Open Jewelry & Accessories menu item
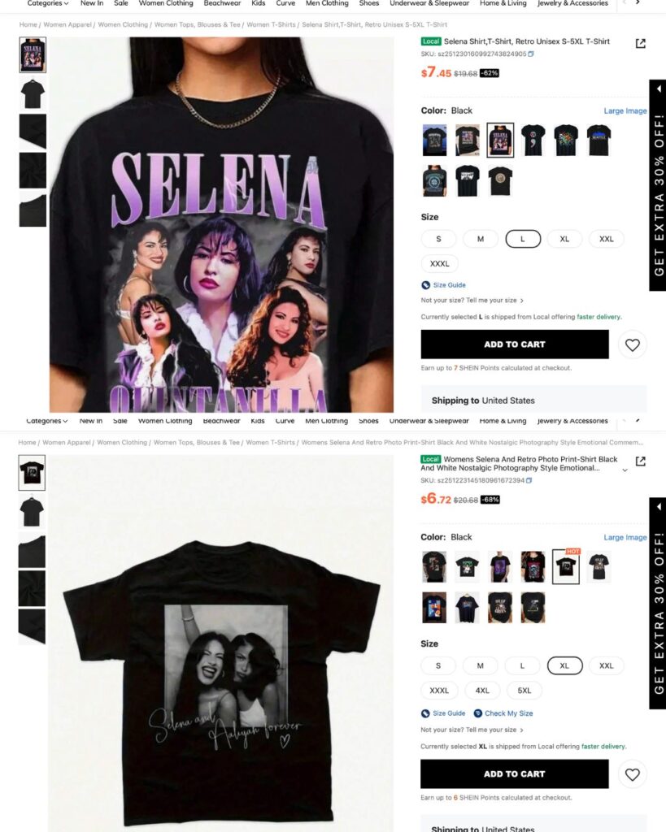Screen dimensions: 666x832 click(572, 3)
